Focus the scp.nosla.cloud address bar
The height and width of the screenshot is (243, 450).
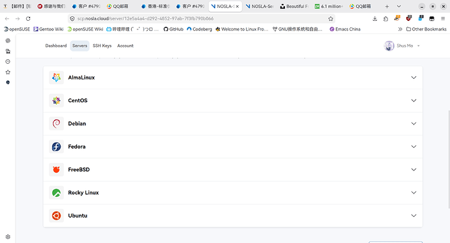tap(201, 19)
